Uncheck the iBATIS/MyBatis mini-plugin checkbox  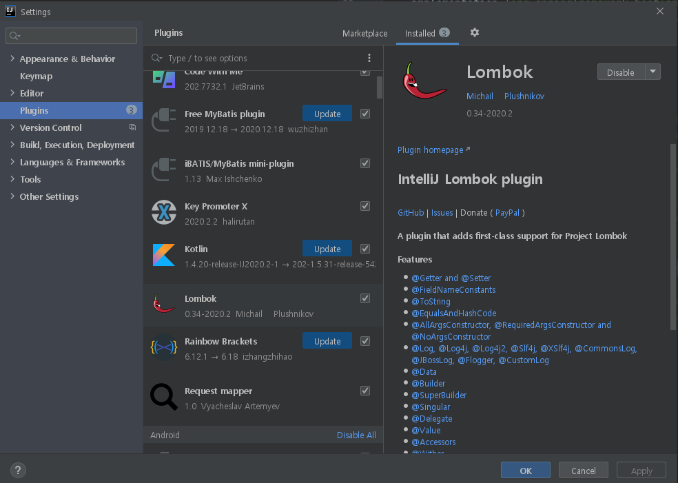[365, 163]
